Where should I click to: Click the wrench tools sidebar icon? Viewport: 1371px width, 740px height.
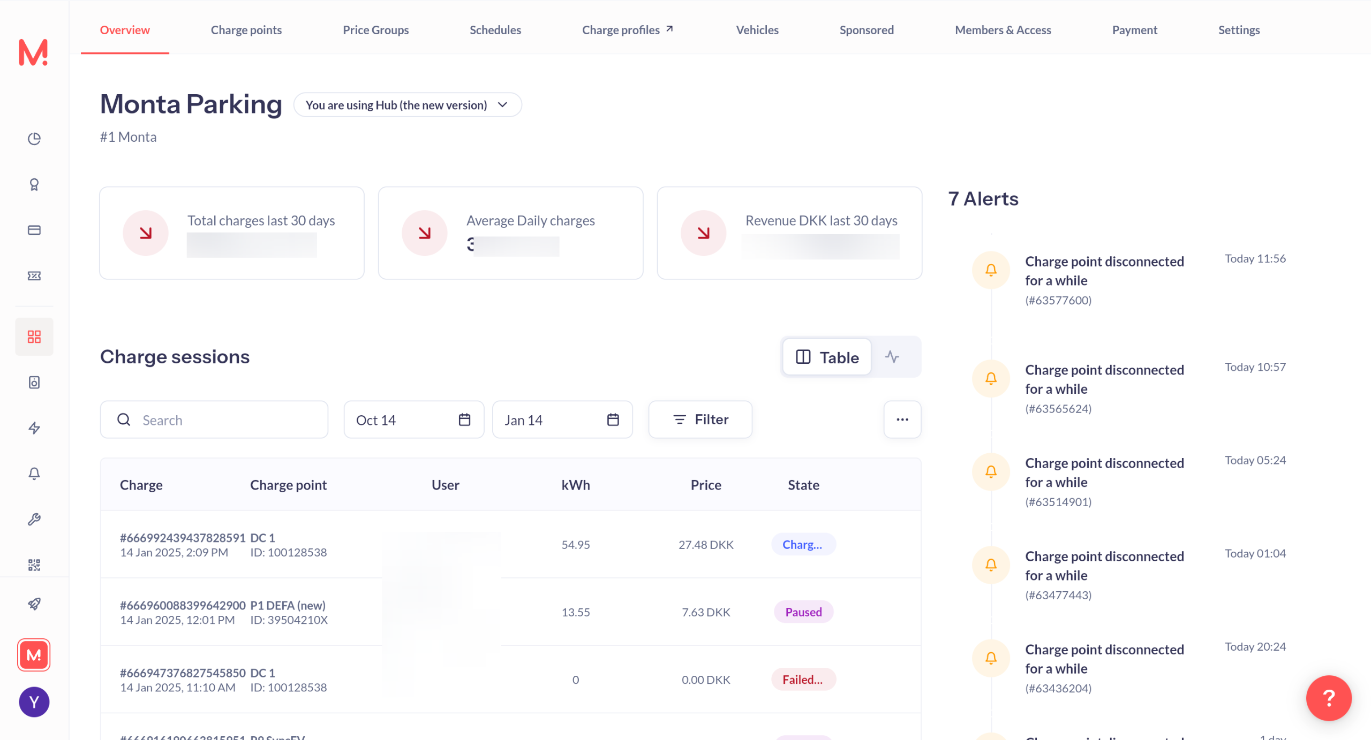coord(34,519)
